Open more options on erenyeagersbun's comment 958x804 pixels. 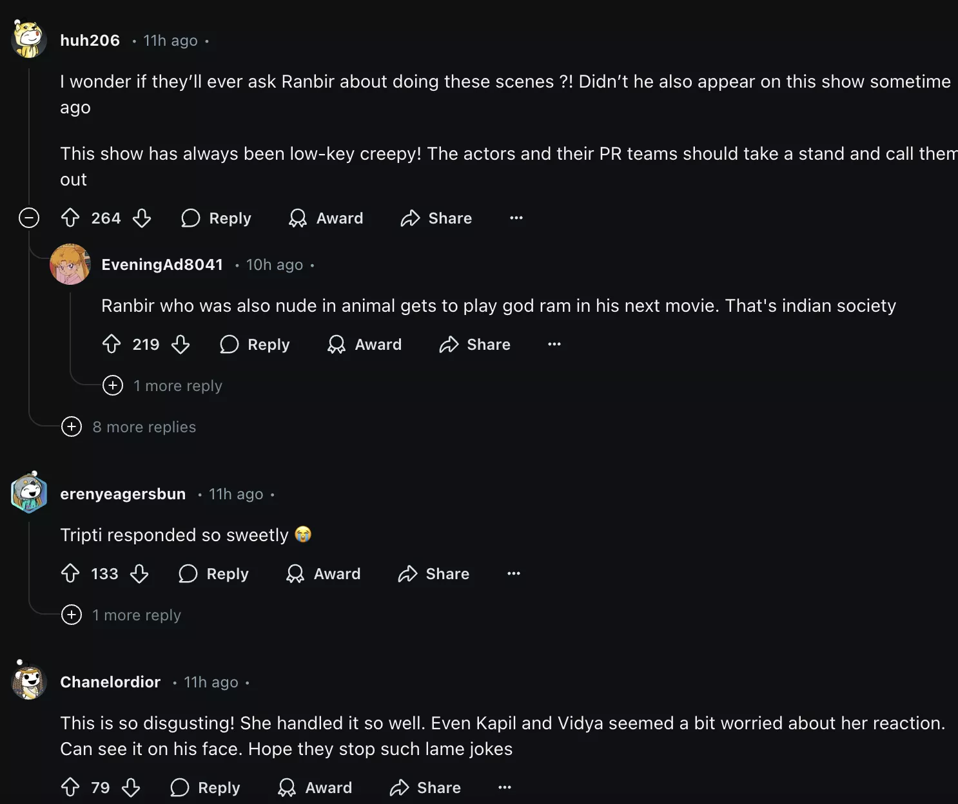tap(514, 574)
